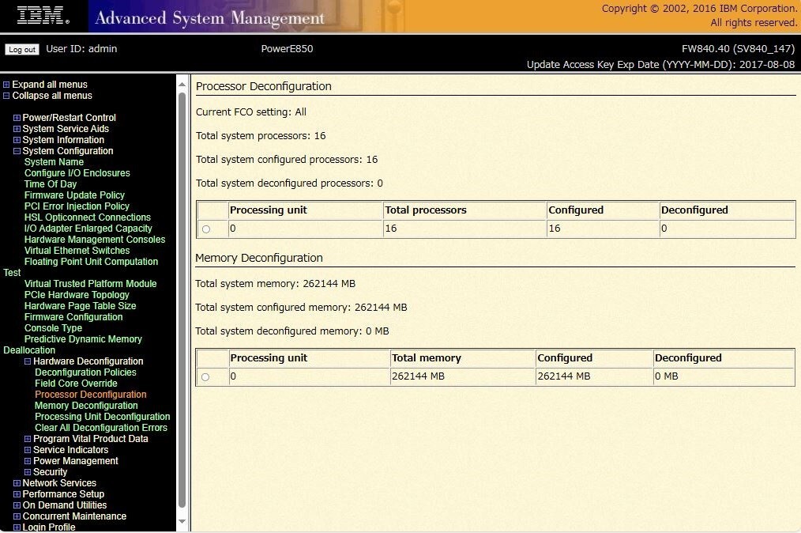Expand On Demand Utilities menu

tap(17, 505)
